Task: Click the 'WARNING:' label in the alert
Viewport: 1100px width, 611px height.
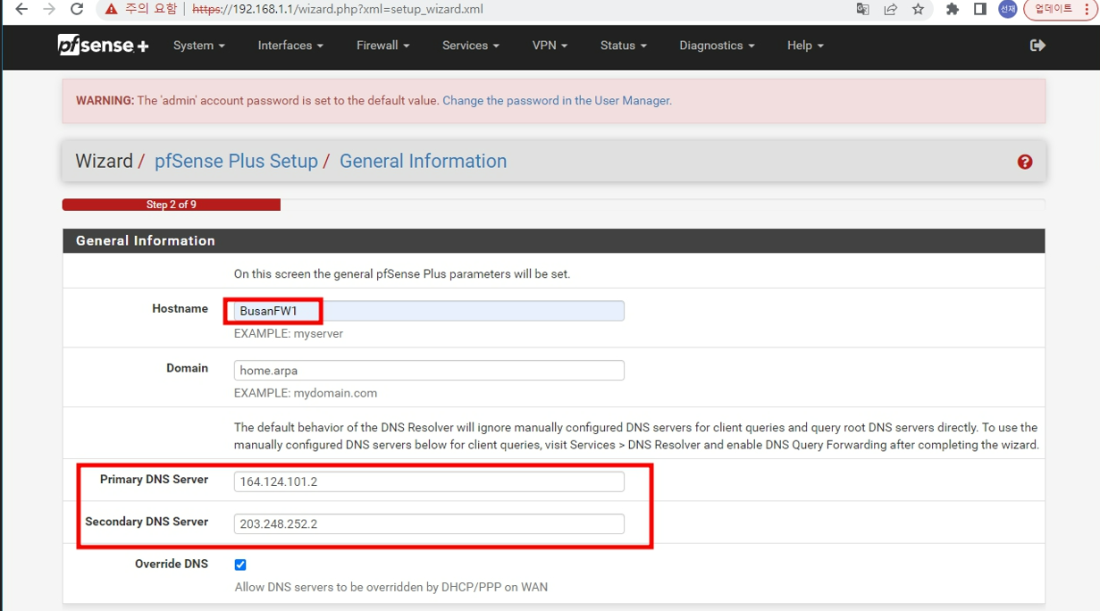Action: [105, 101]
